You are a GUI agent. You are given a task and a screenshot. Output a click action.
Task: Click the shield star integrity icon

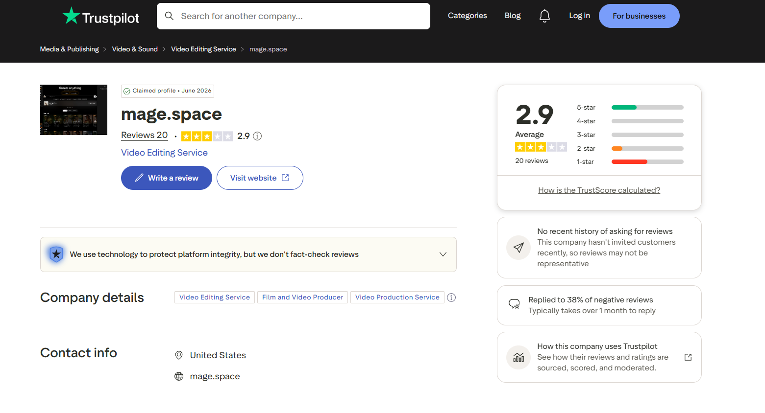(x=56, y=254)
